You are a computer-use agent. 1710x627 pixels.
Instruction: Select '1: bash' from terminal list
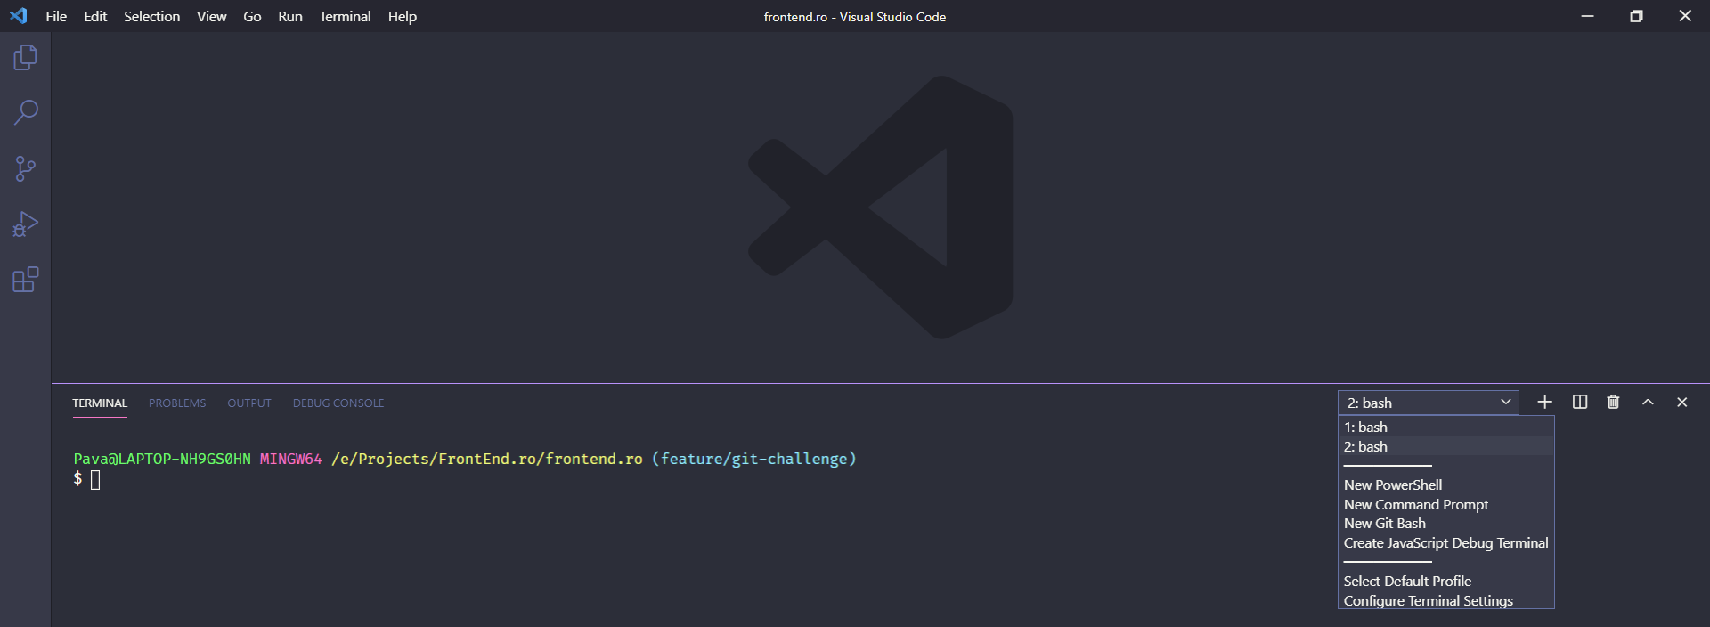1365,427
